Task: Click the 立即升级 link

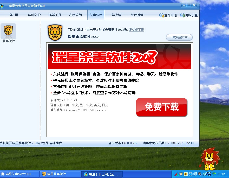Action: [x=171, y=15]
